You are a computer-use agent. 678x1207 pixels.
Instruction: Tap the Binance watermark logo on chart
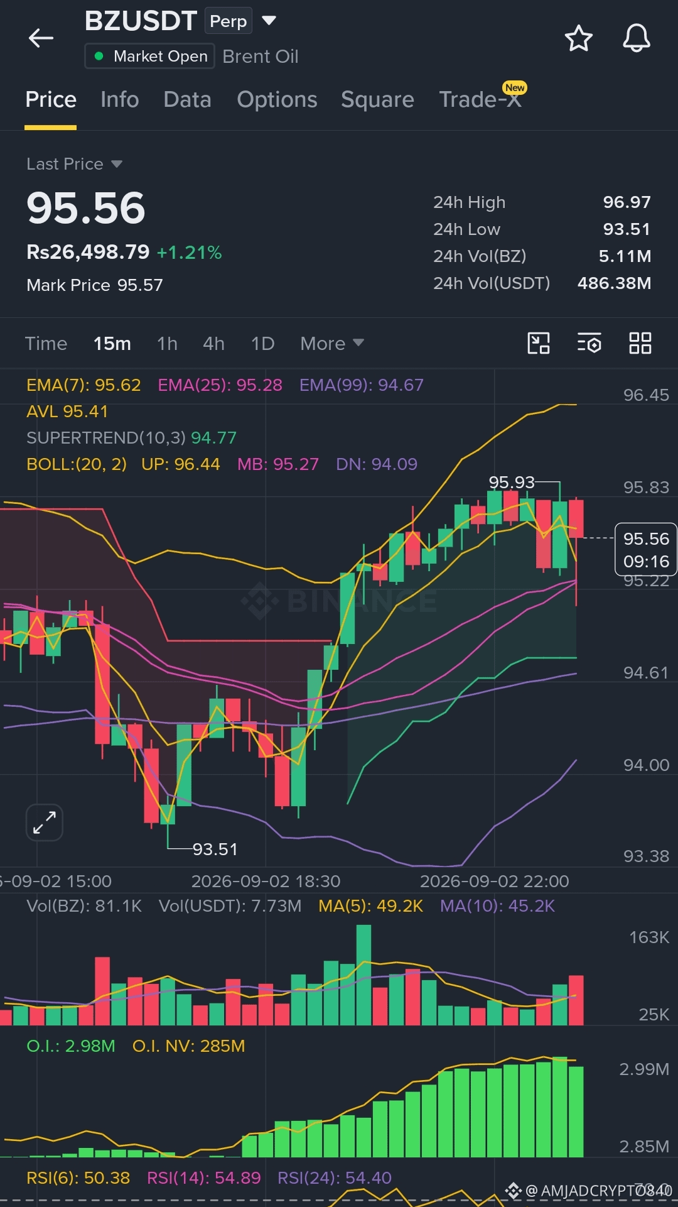[x=339, y=601]
